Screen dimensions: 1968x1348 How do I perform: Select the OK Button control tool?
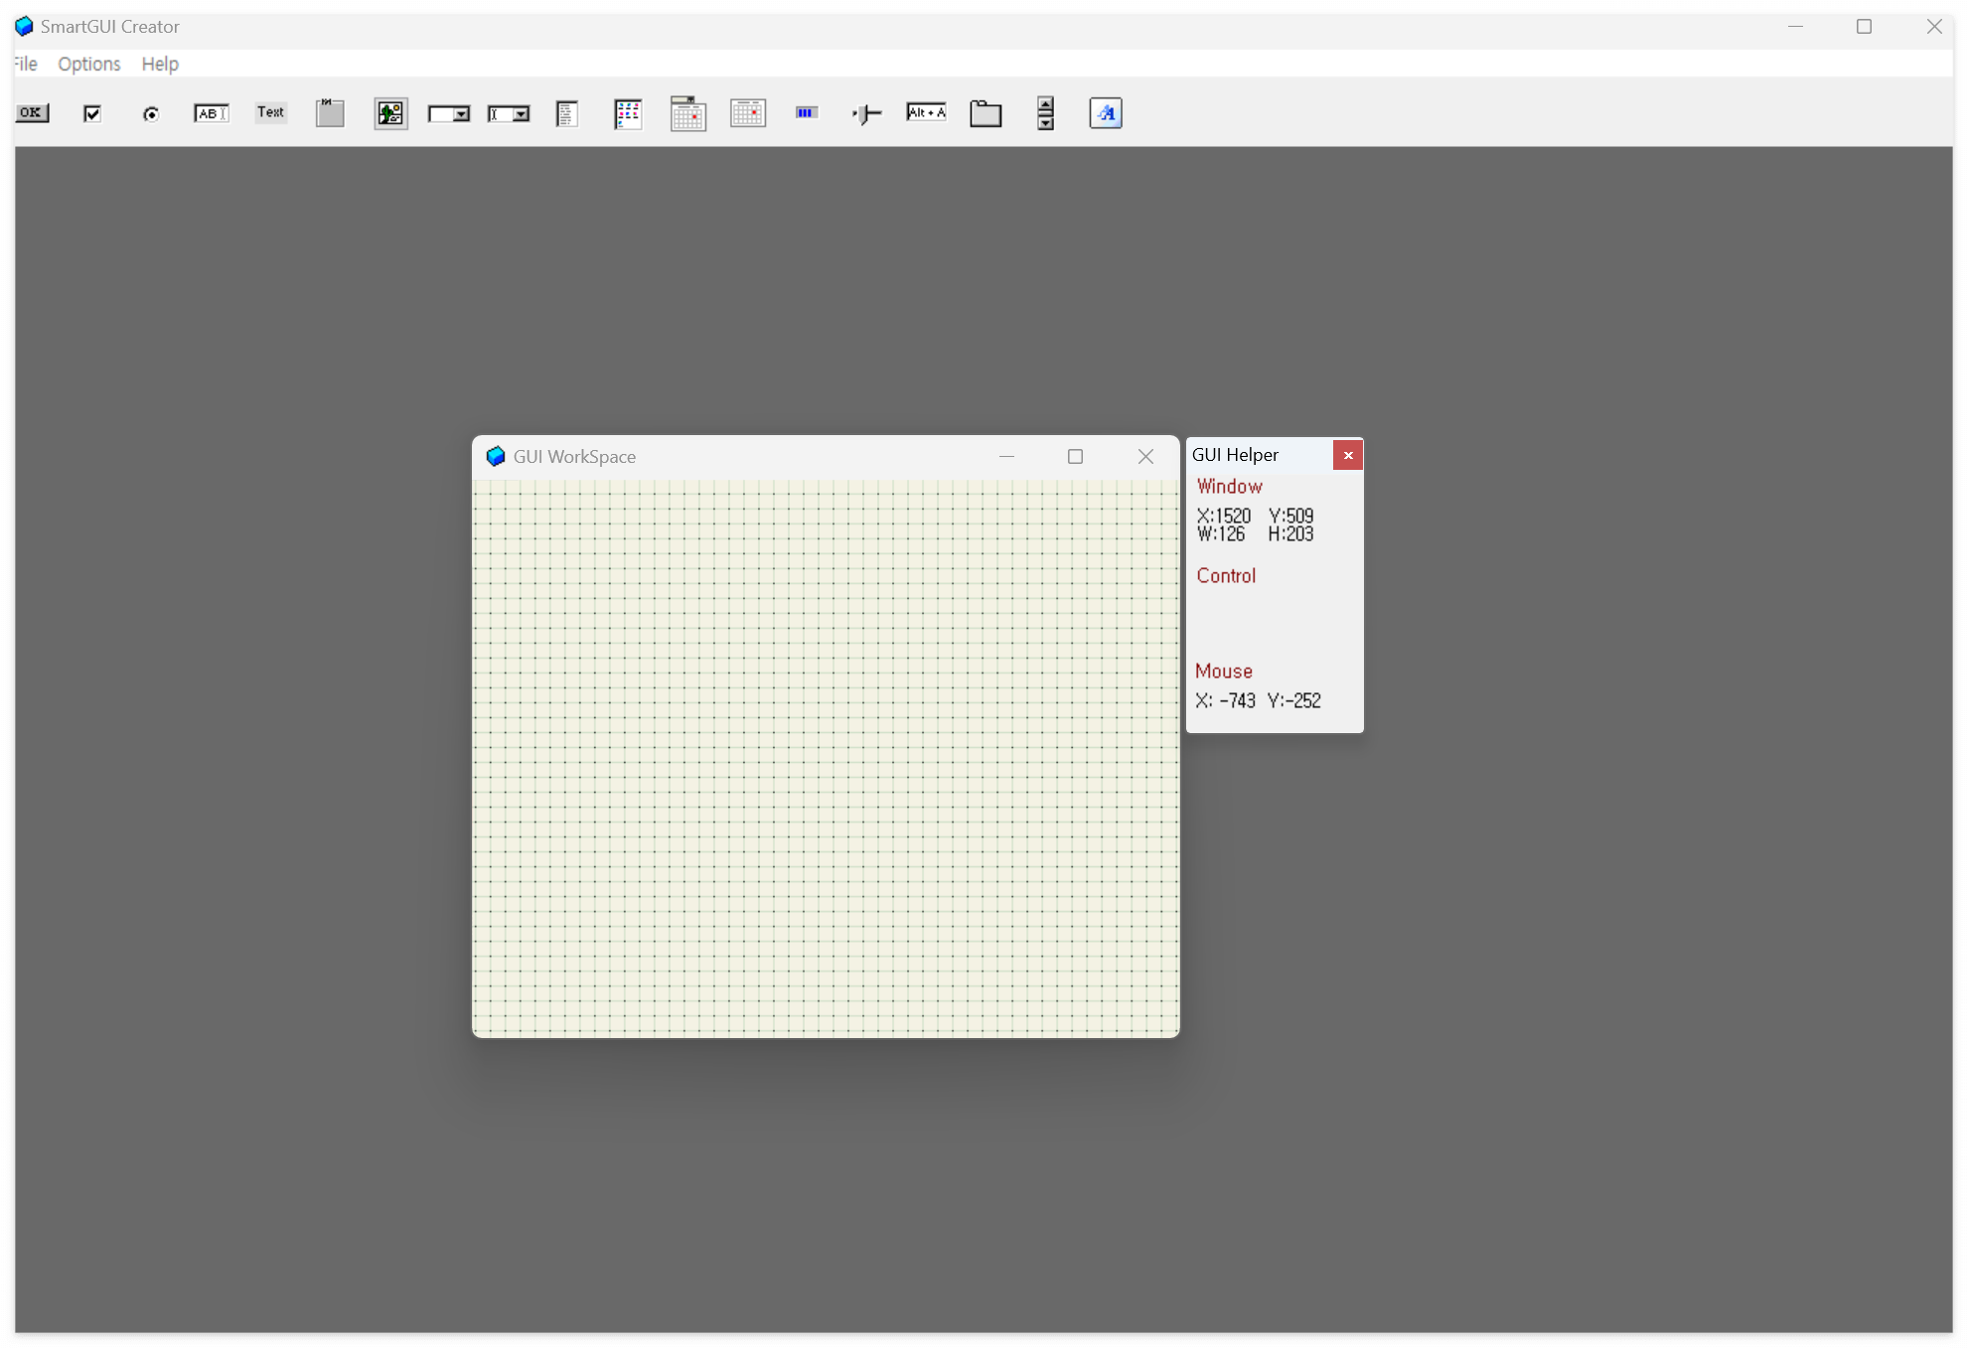point(32,113)
